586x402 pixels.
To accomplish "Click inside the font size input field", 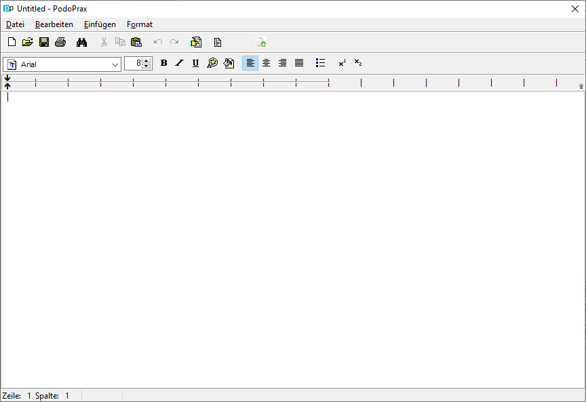I will 134,64.
